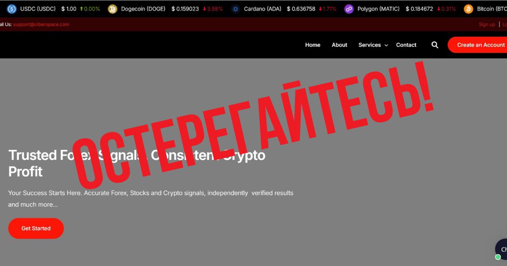507x266 pixels.
Task: Open the Contact page link
Action: point(406,45)
